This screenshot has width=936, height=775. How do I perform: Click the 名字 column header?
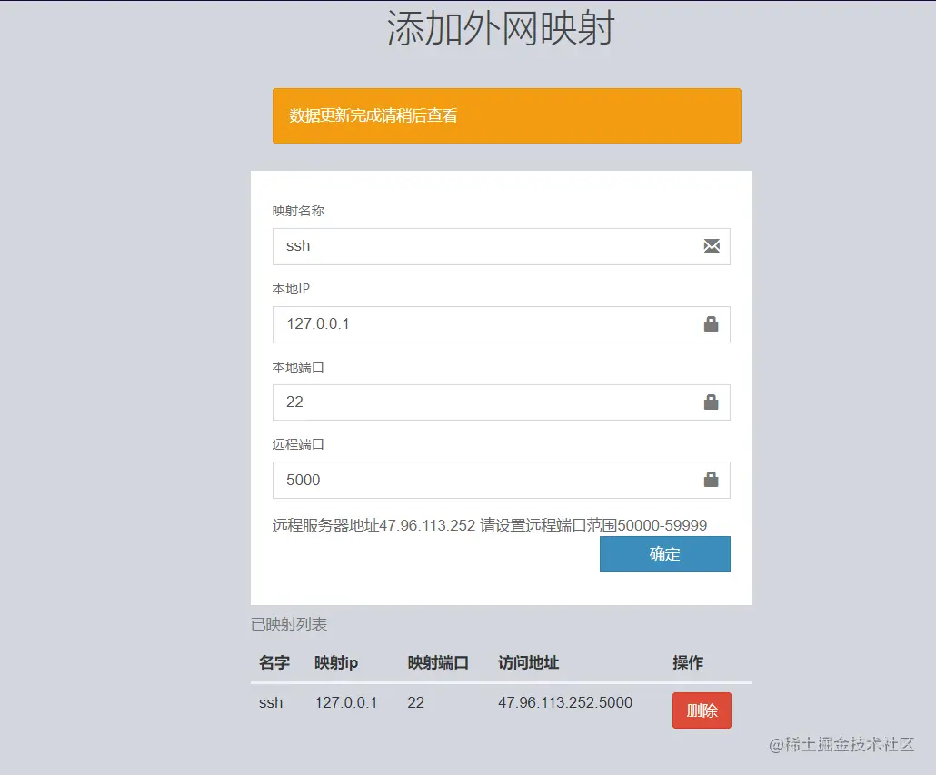point(274,663)
